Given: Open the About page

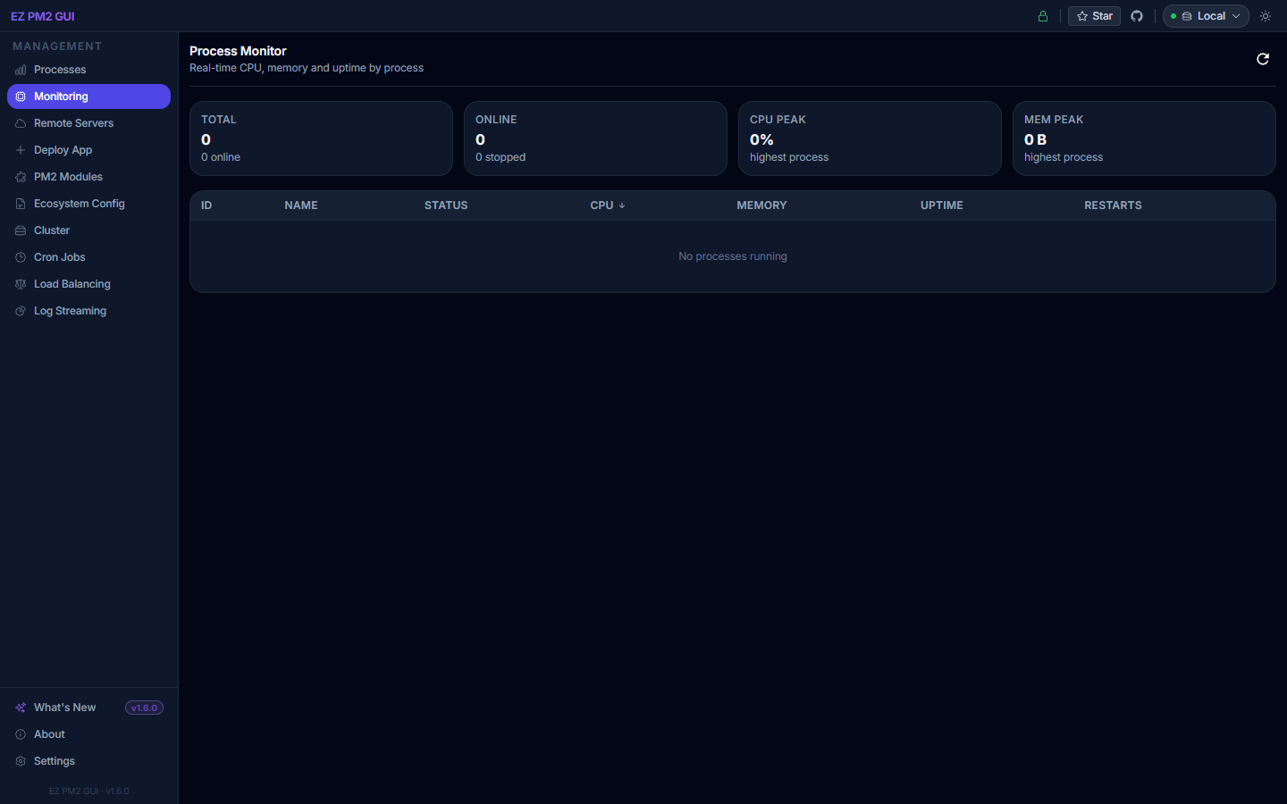Looking at the screenshot, I should pos(49,734).
